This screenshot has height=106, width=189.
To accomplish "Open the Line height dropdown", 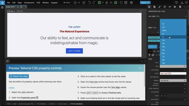I will pyautogui.click(x=173, y=70).
